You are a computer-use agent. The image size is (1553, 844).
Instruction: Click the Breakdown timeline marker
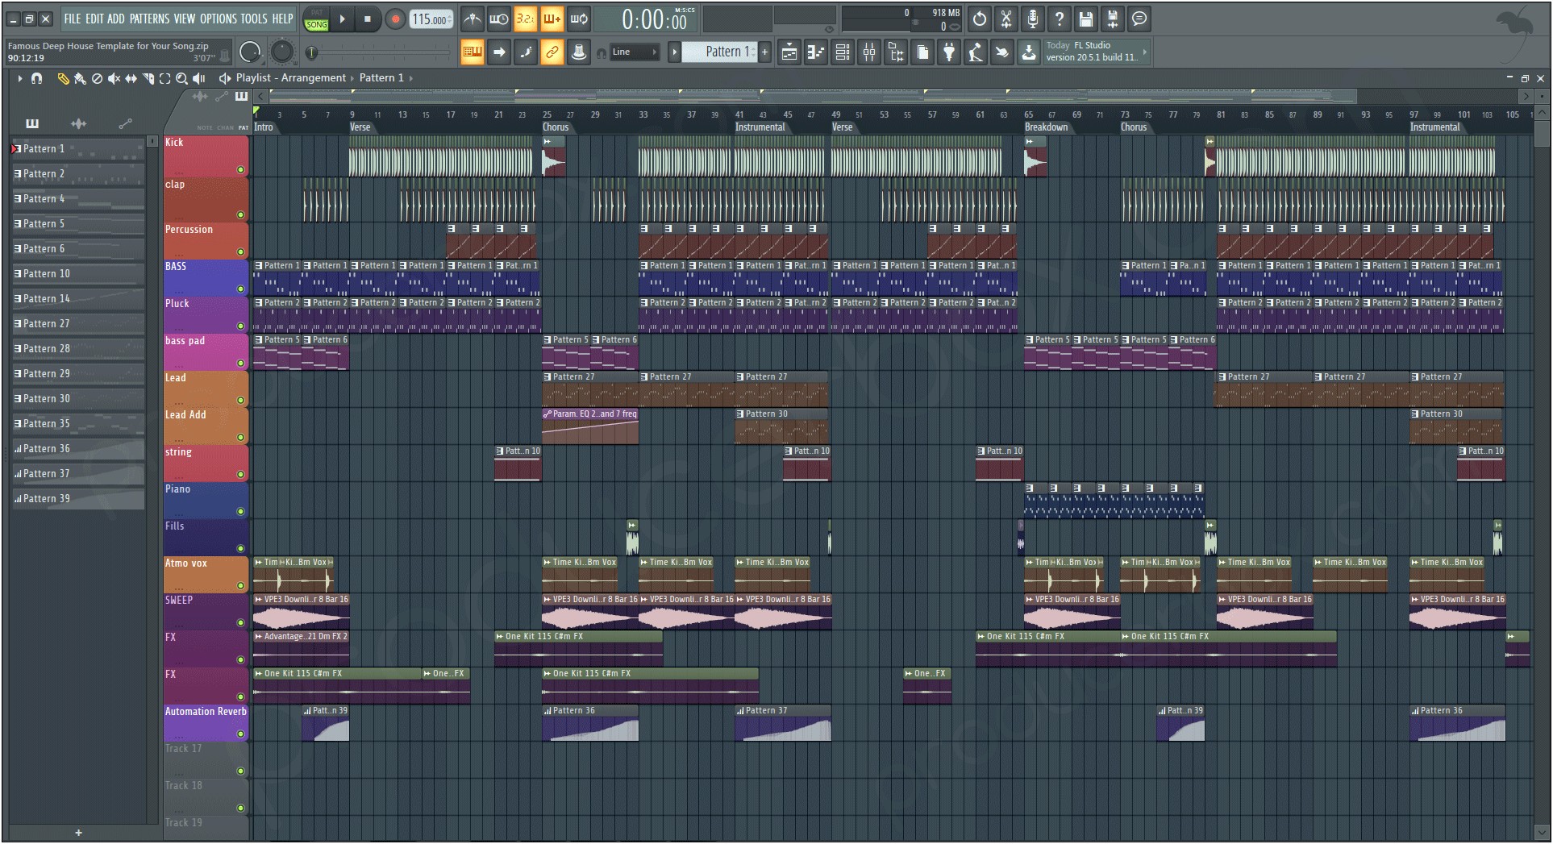pyautogui.click(x=1046, y=127)
